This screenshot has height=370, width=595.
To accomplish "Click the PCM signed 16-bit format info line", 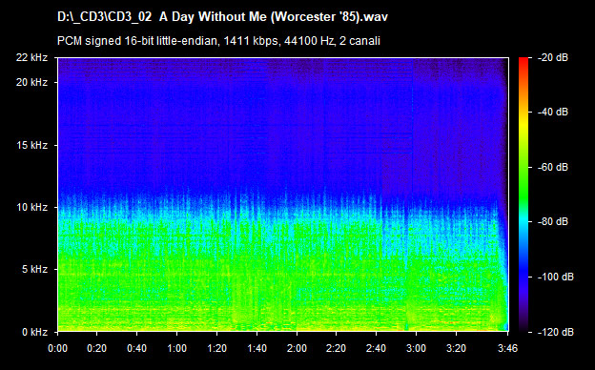I will pyautogui.click(x=218, y=41).
